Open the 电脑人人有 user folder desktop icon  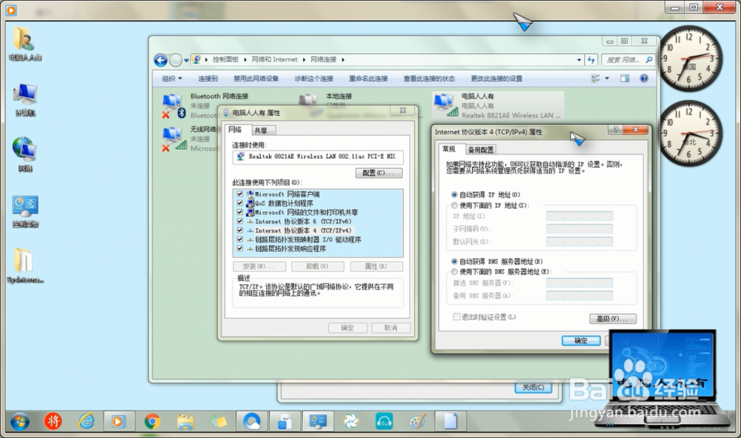[x=24, y=44]
